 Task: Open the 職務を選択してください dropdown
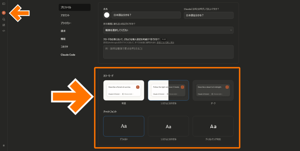168,30
